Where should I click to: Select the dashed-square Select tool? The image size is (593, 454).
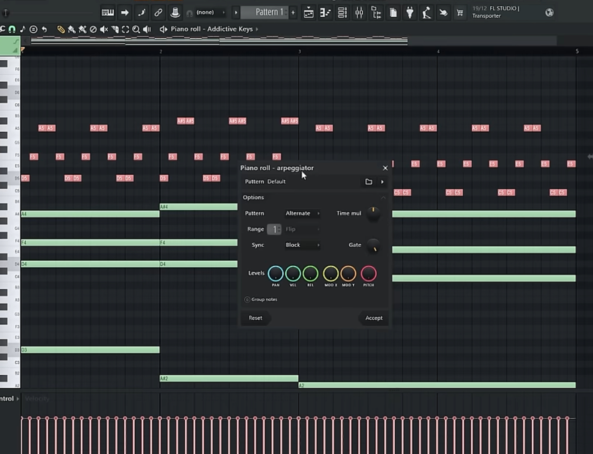(126, 29)
